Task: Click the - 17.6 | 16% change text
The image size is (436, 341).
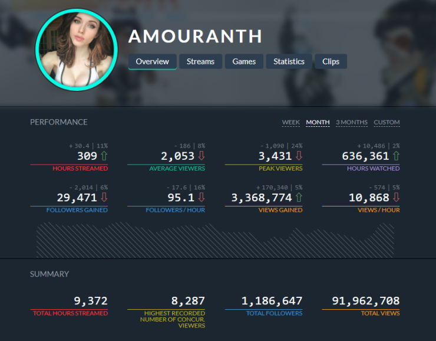Action: point(186,188)
